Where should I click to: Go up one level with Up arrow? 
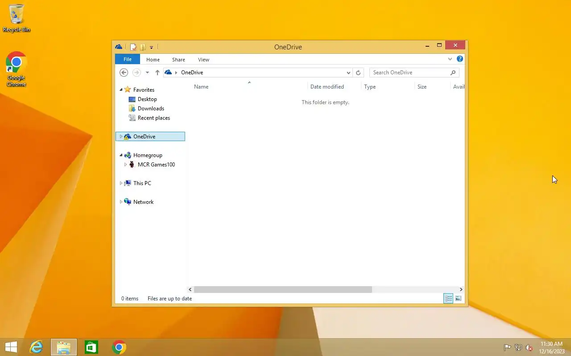click(157, 73)
